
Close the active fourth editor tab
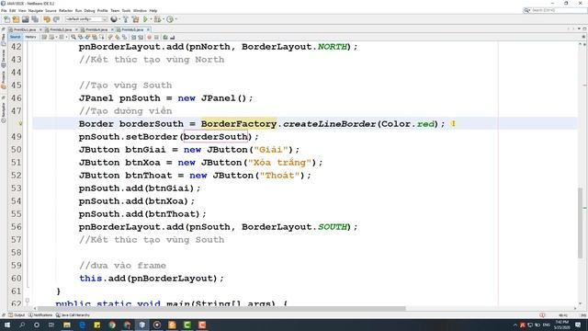148,29
